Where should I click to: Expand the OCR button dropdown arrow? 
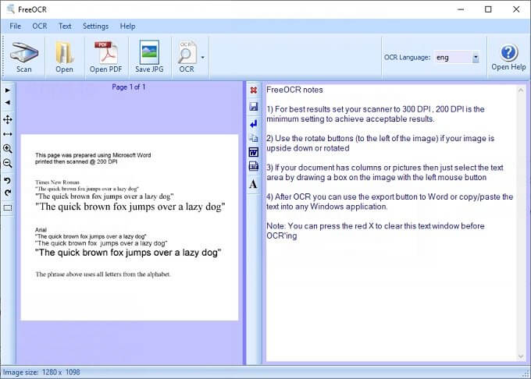pos(202,58)
